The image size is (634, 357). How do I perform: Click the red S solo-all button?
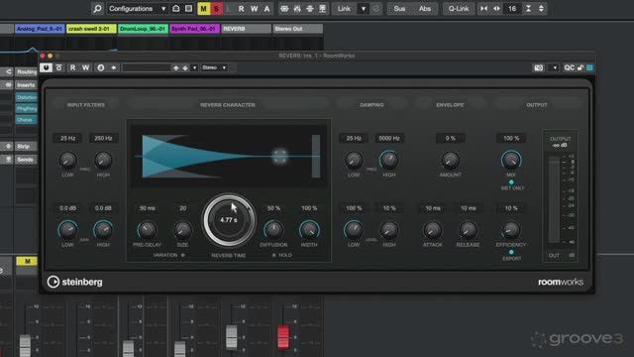point(216,9)
